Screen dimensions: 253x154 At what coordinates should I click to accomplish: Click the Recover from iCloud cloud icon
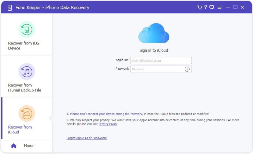click(x=27, y=114)
